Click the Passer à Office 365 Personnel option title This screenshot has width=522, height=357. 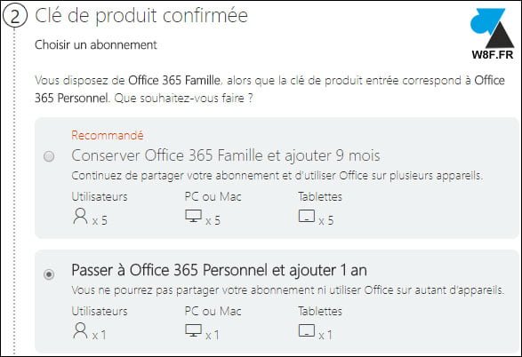pos(219,270)
